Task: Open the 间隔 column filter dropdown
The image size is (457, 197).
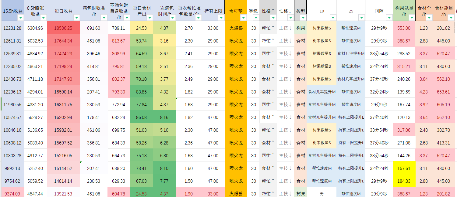Action: [x=389, y=18]
